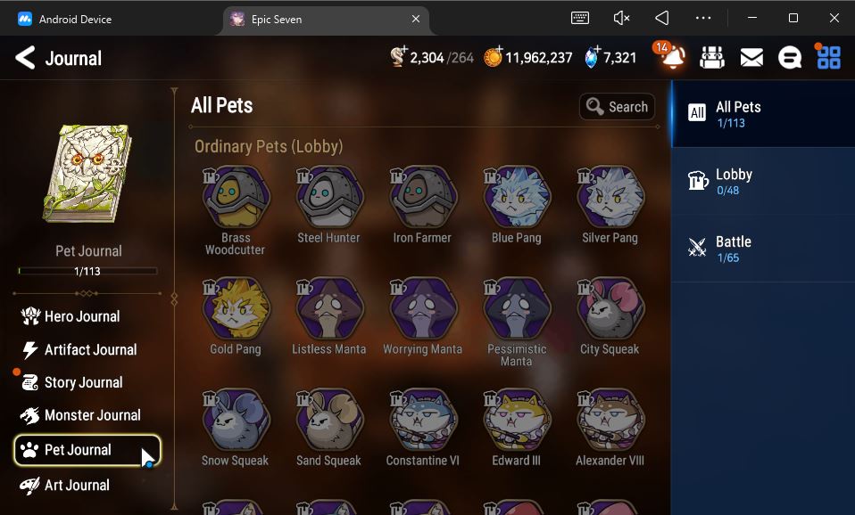Open Monster Journal from the sidebar
Screen dimensions: 855x515
[81, 415]
